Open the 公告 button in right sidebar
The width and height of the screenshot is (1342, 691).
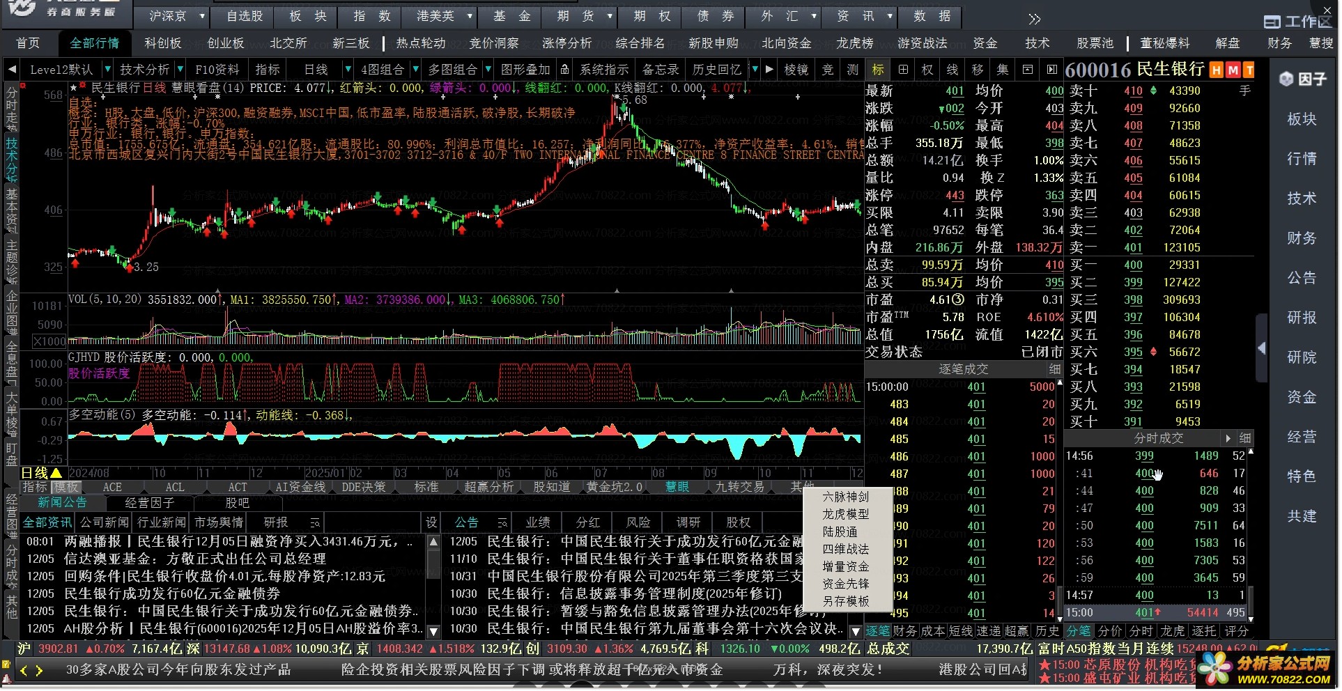click(1302, 278)
